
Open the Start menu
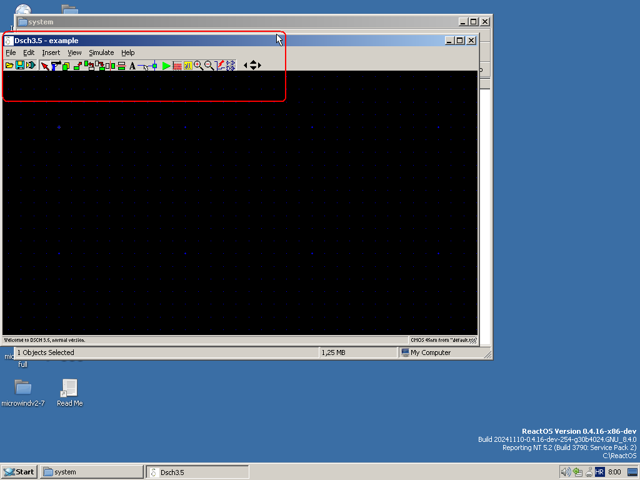(19, 472)
